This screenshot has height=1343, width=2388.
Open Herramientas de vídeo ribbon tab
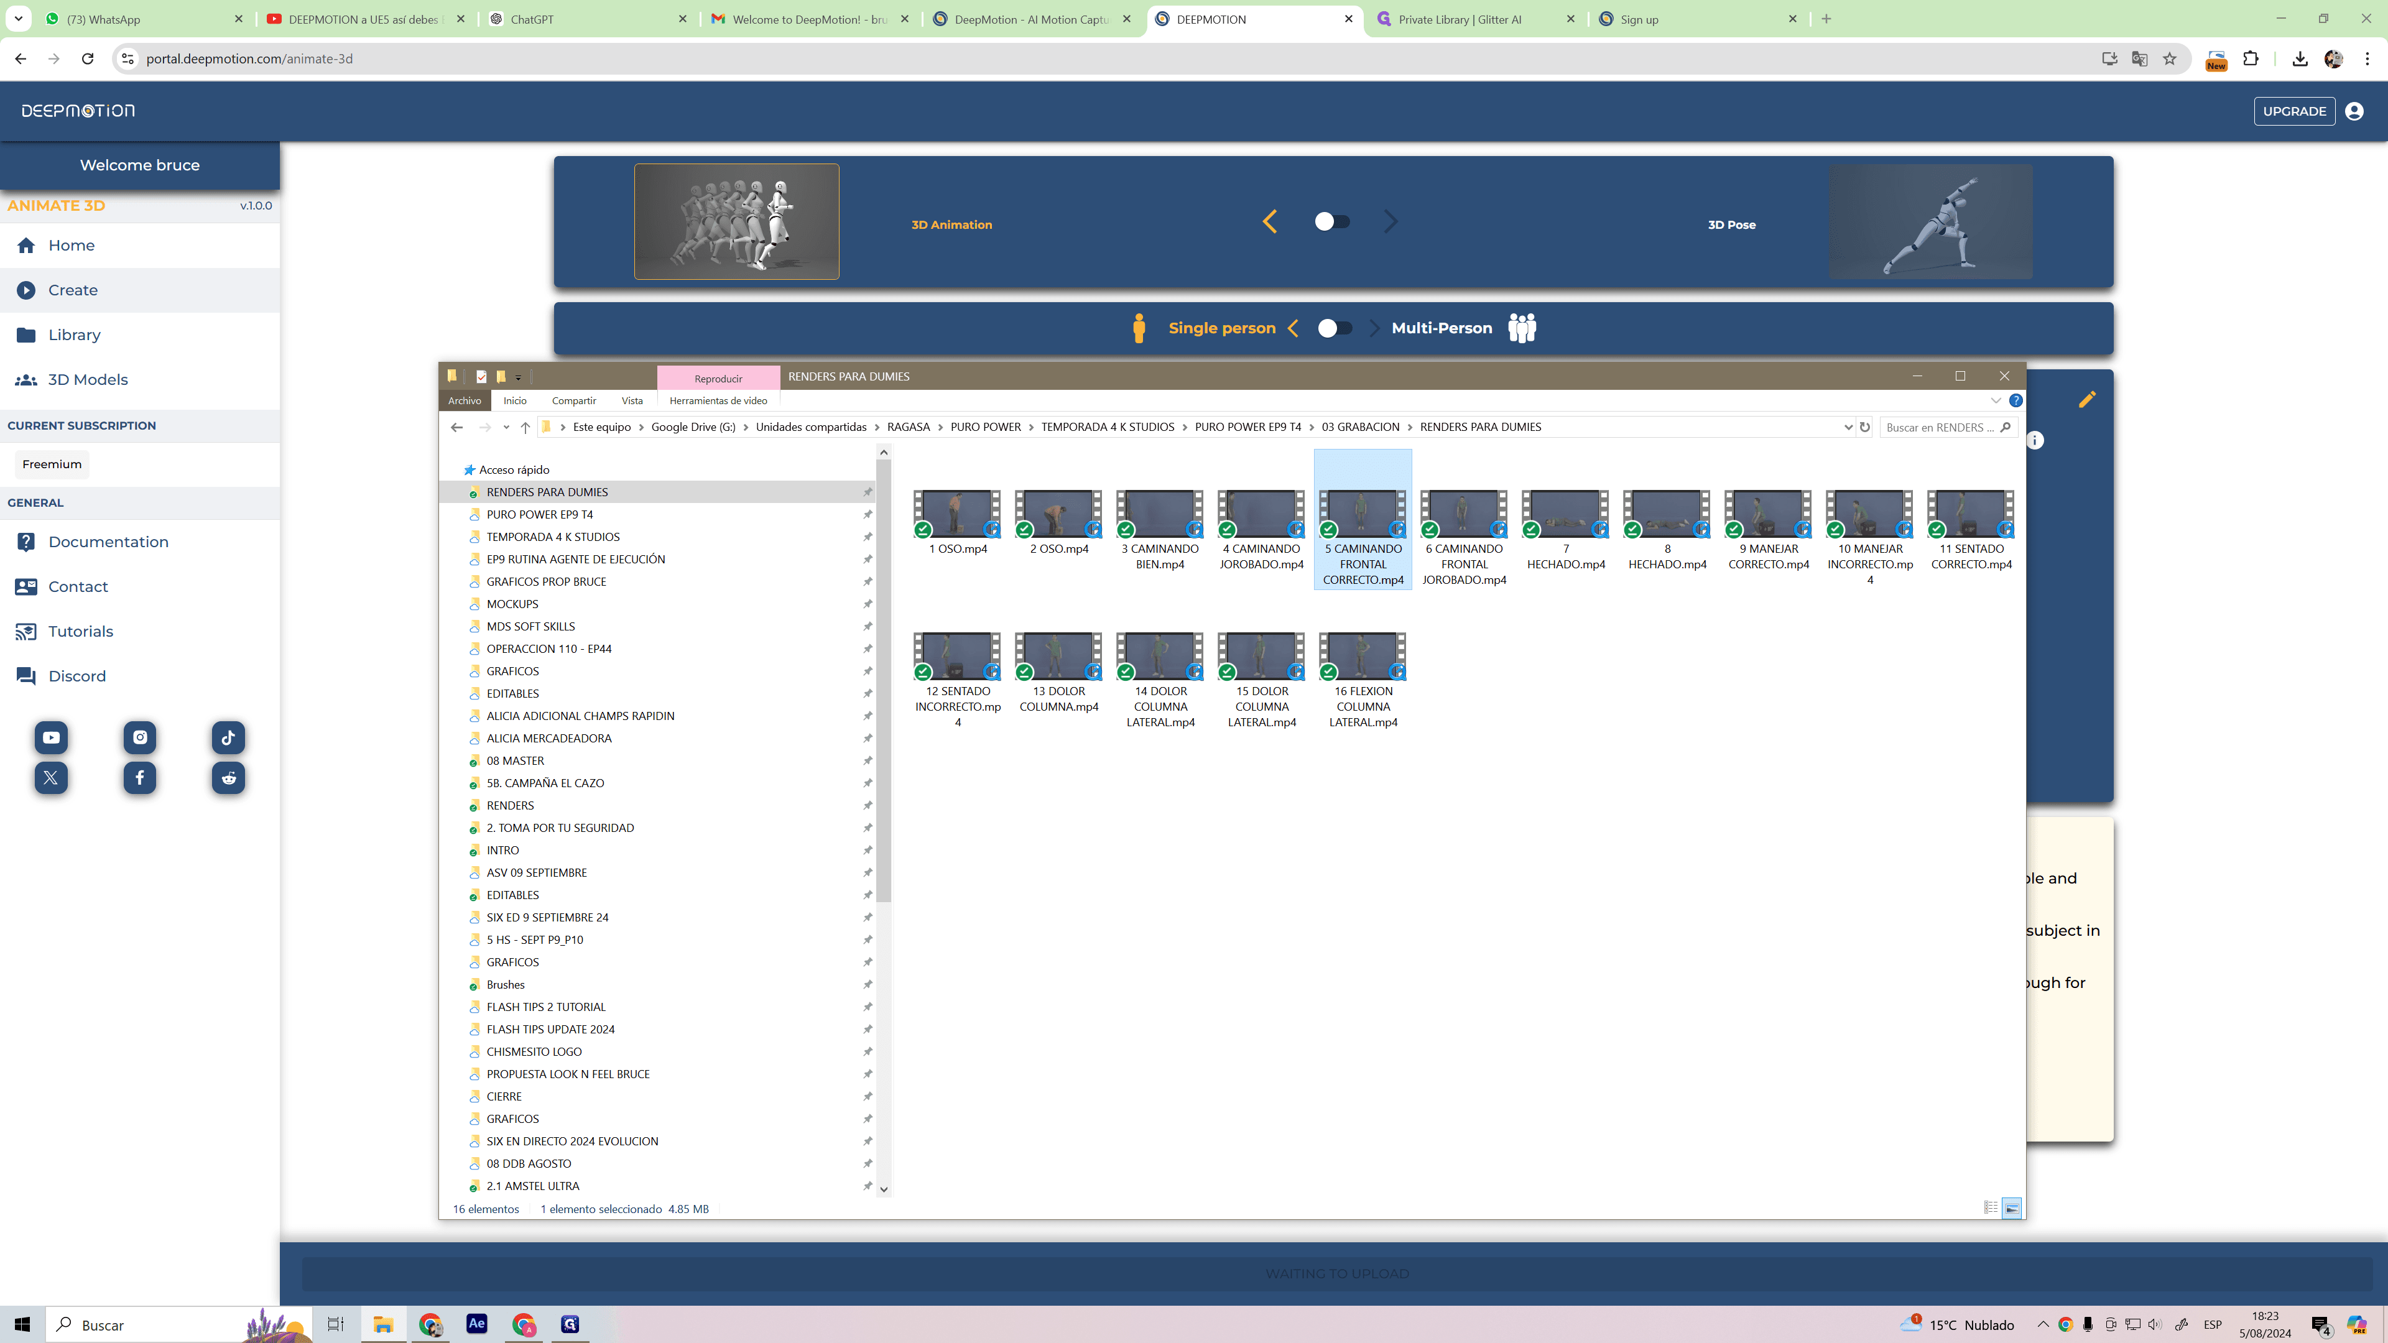(x=718, y=401)
